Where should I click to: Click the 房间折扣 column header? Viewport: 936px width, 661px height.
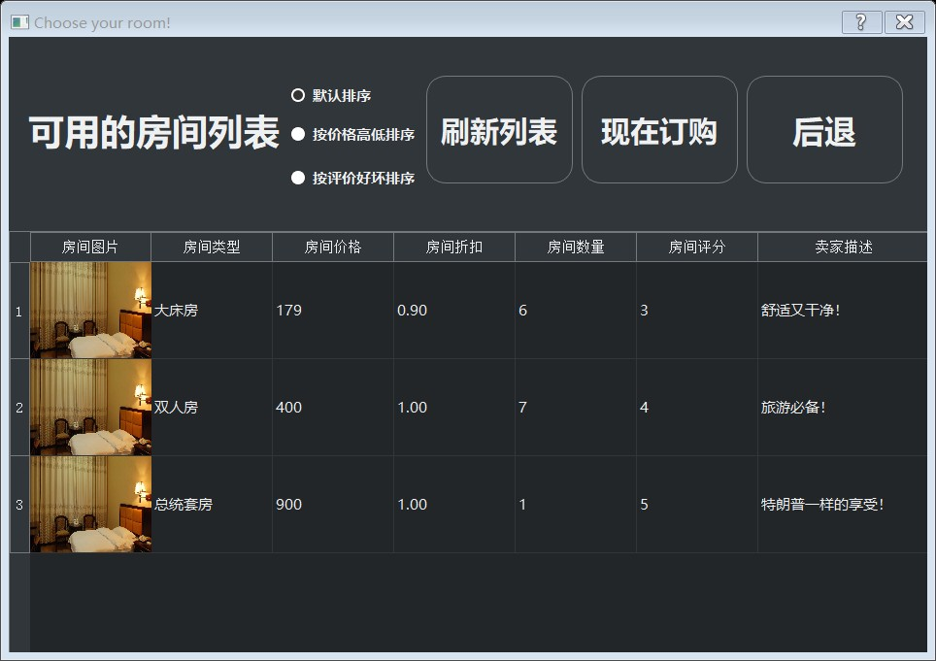(x=454, y=247)
